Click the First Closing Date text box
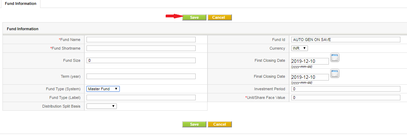Viewport: 407px width, 135px height. click(x=310, y=61)
